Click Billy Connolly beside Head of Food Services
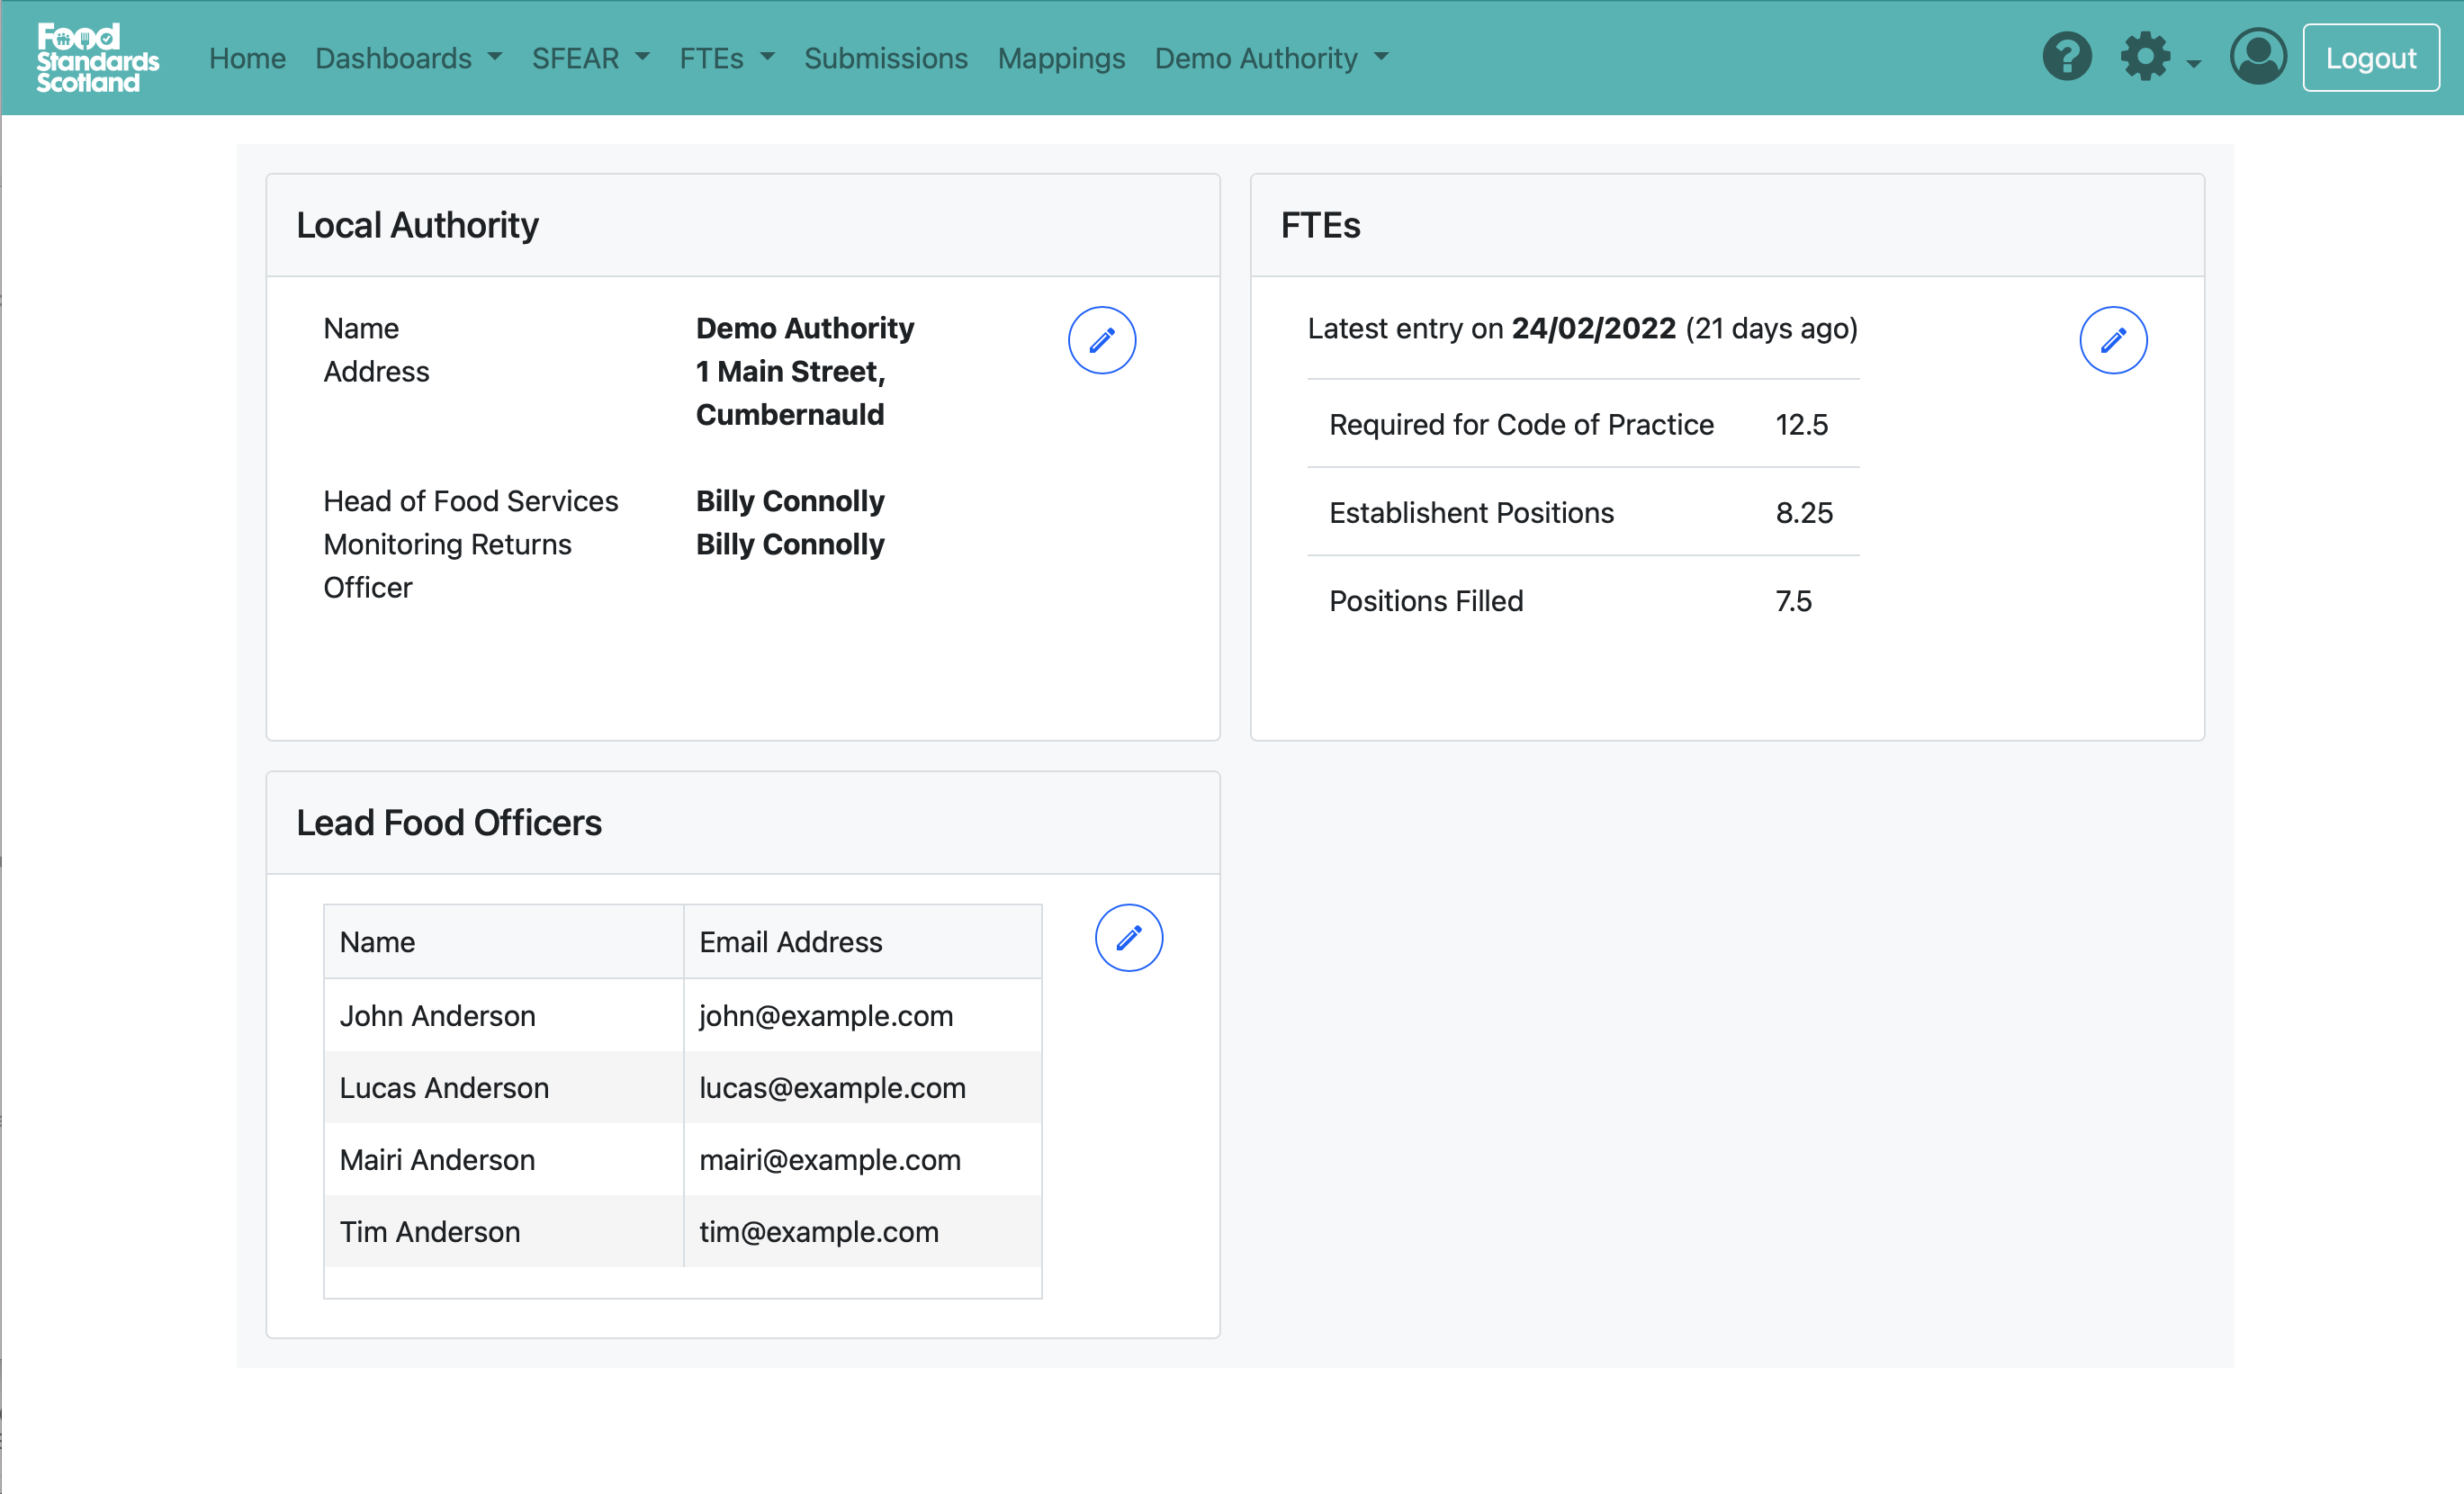The height and width of the screenshot is (1494, 2464). coord(790,501)
